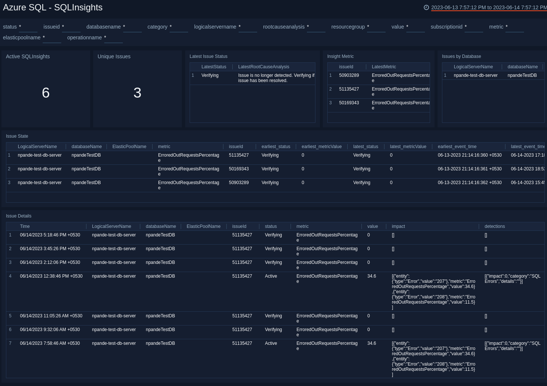Sort Issue Details by Time header

[25, 226]
